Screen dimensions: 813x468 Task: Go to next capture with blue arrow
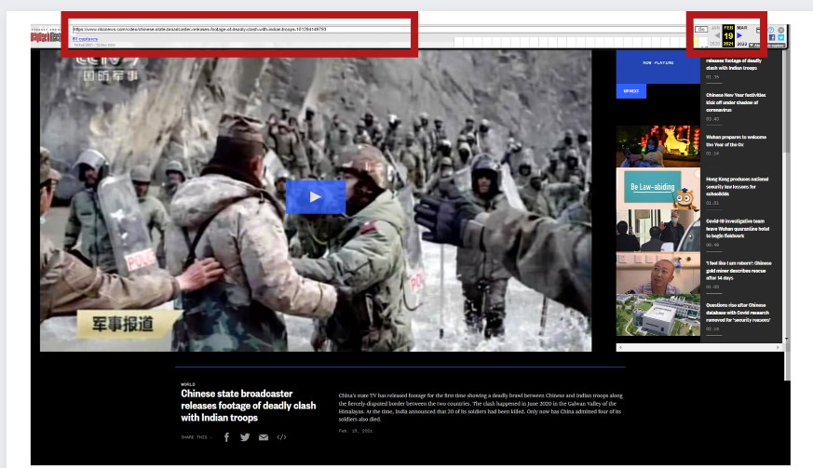click(x=740, y=36)
